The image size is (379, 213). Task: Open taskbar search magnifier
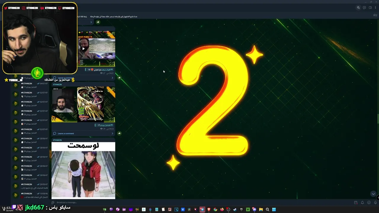coord(267,210)
